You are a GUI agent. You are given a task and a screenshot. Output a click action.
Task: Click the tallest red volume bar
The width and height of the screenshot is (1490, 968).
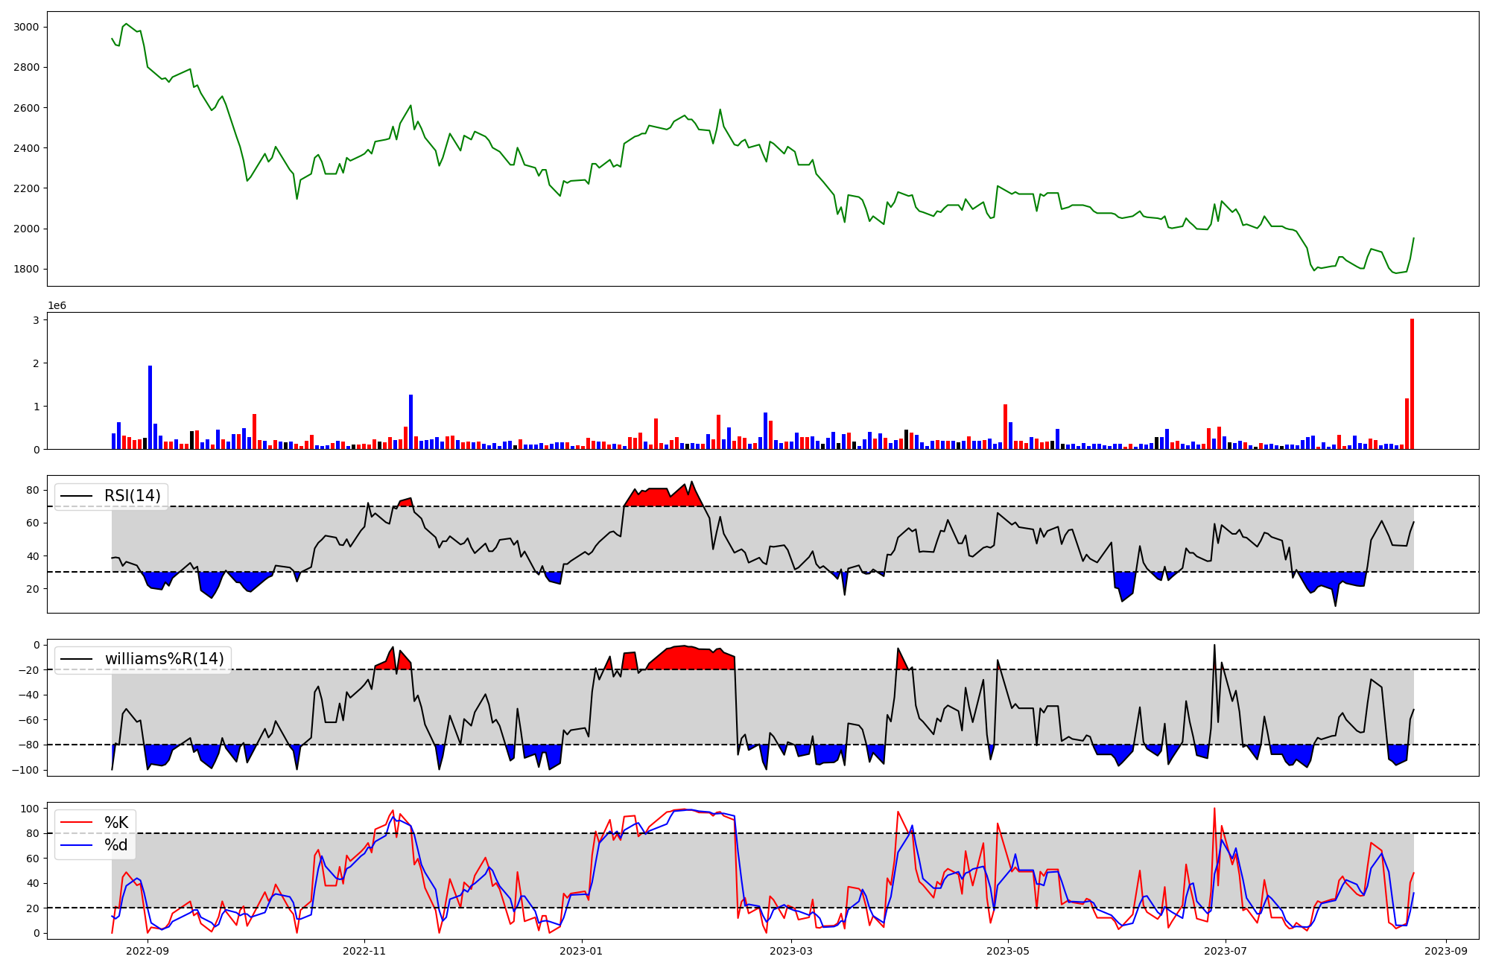point(1412,383)
